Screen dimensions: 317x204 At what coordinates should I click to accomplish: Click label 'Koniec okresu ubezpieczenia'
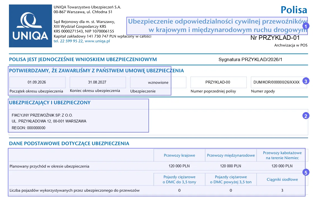[x=95, y=91]
